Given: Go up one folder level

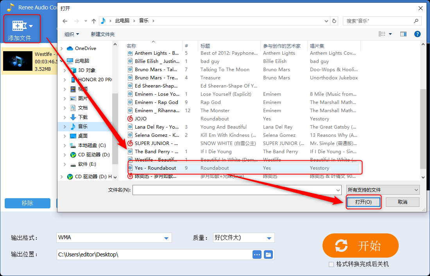Looking at the screenshot, I should [x=94, y=21].
